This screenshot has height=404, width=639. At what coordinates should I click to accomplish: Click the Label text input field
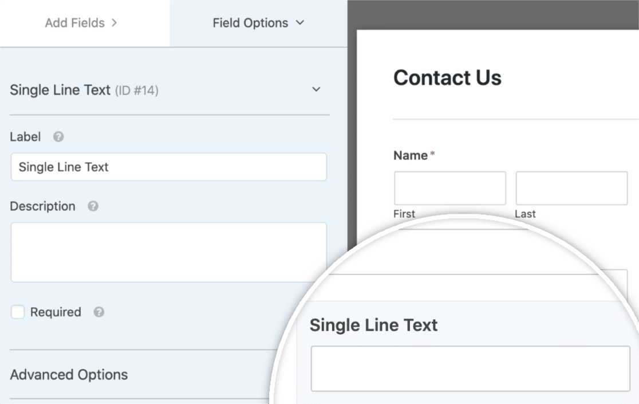(169, 167)
